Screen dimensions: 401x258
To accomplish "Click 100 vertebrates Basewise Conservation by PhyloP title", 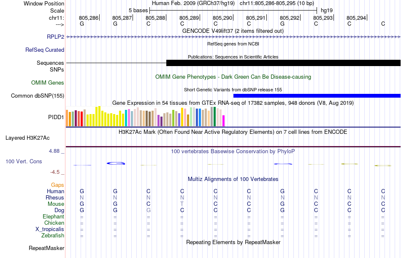I will [x=233, y=152].
